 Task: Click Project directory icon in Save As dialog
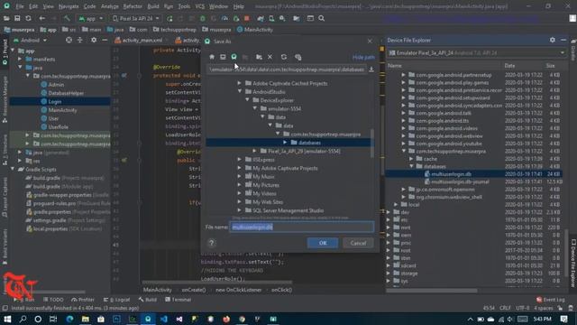click(234, 57)
